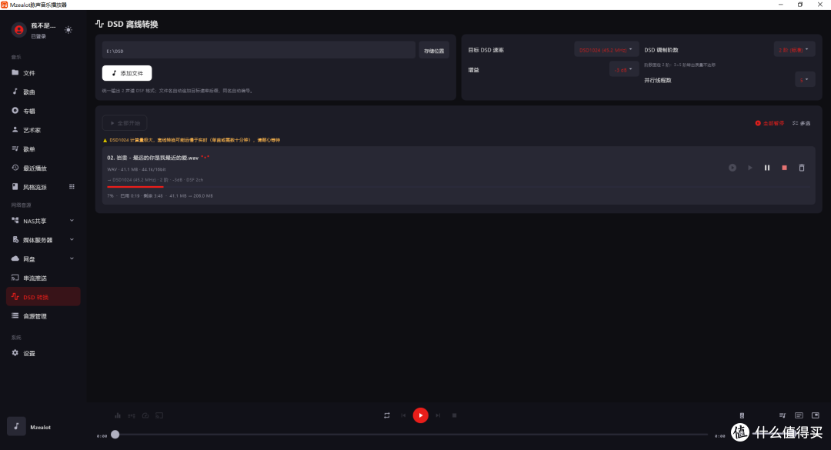Viewport: 831px width, 450px height.
Task: Click the output path field E:\DSD
Action: (x=259, y=51)
